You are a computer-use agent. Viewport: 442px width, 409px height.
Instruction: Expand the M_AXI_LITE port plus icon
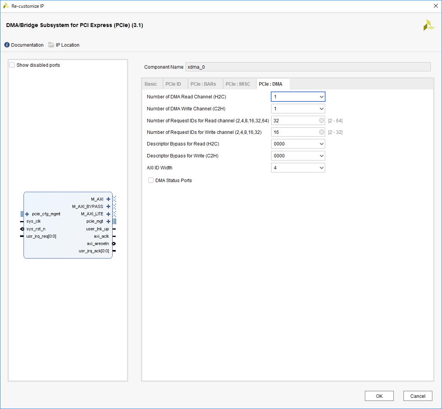(x=108, y=214)
